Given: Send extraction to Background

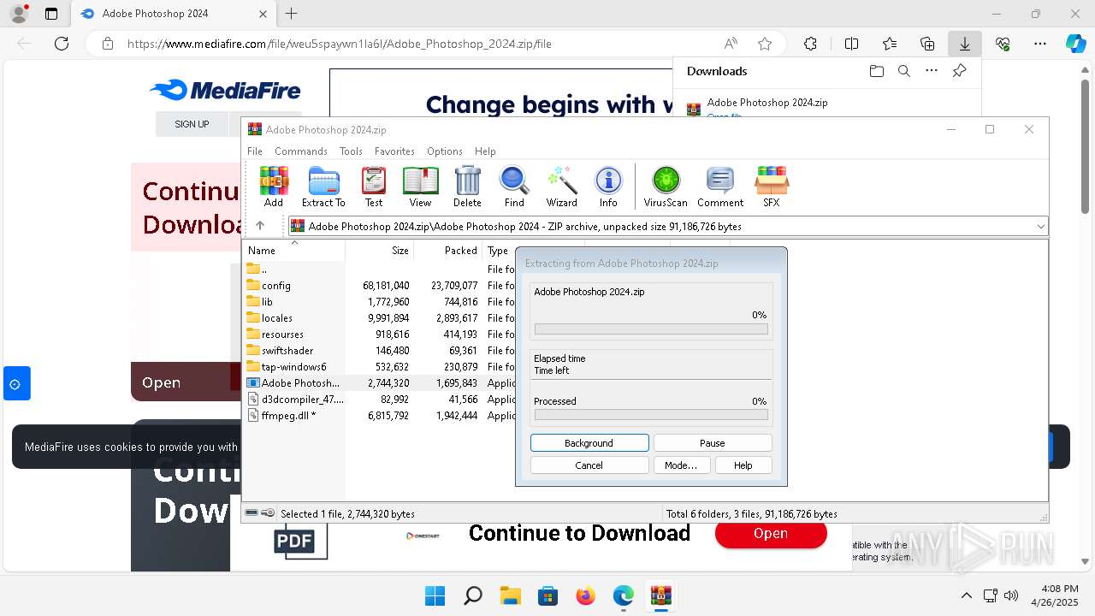Looking at the screenshot, I should tap(589, 442).
